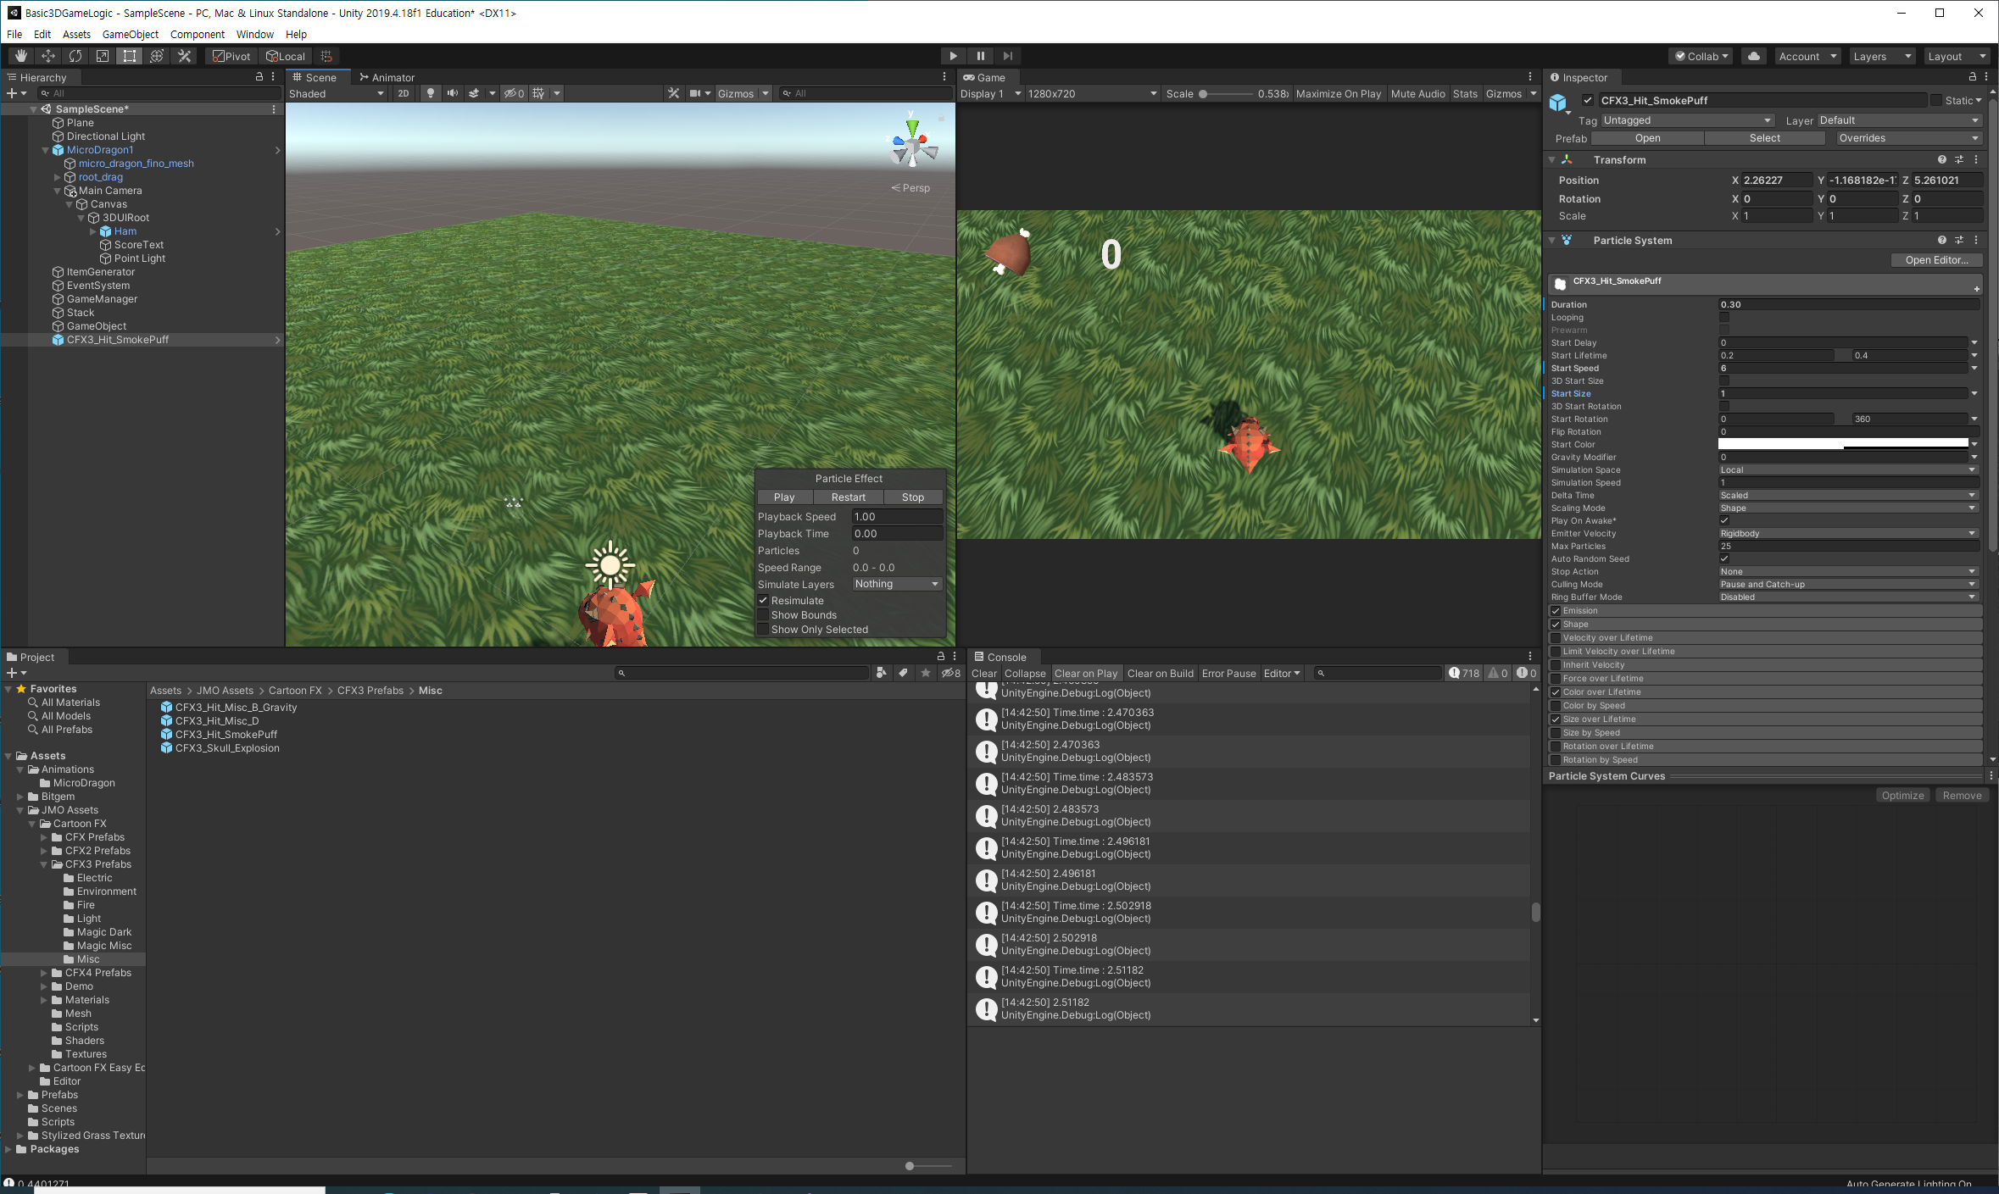Select the Rotate tool
The height and width of the screenshot is (1194, 1999).
tap(75, 56)
